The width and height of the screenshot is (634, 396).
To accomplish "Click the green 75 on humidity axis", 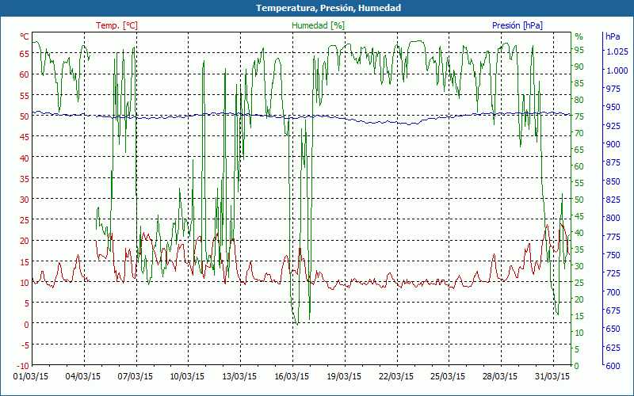I will pos(579,116).
